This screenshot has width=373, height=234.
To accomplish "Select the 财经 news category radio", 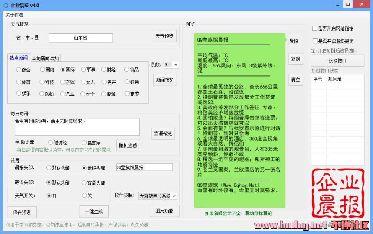I will point(104,70).
